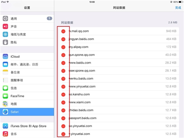Tap the Safari compass icon
184x138 pixels.
(x=6, y=112)
